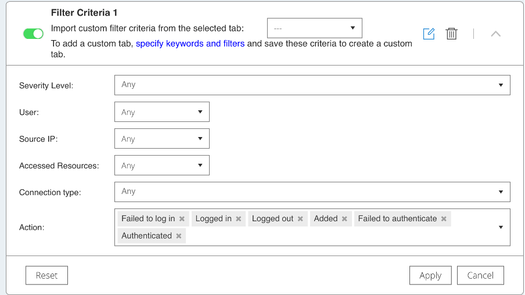Collapse the Filter Criteria 1 panel
Viewport: 525px width, 295px height.
click(495, 34)
